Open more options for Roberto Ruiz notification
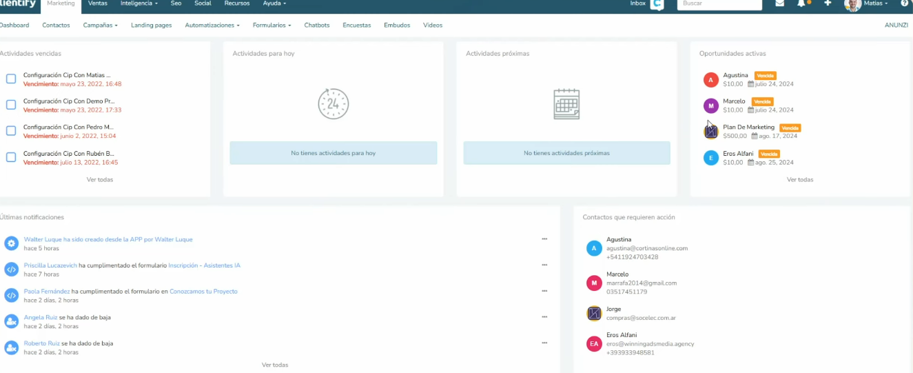913x373 pixels. point(544,343)
